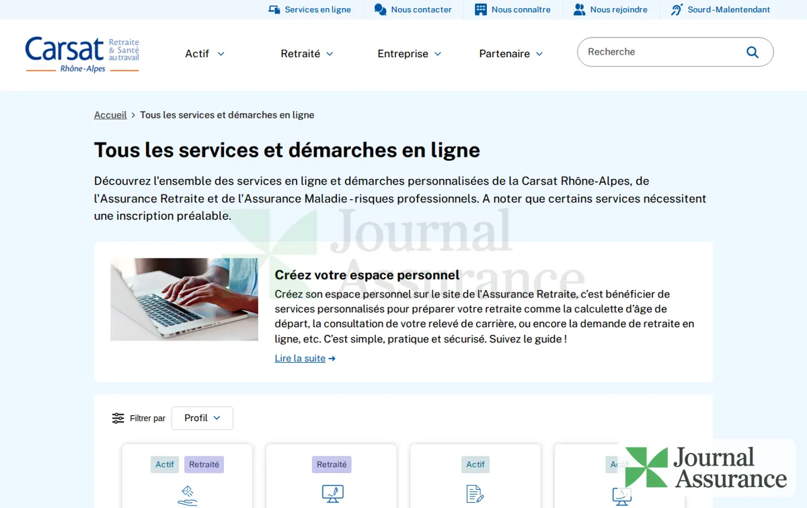Click the breadcrumb text Tous les services et démarches en ligne
Viewport: 807px width, 508px height.
point(227,115)
